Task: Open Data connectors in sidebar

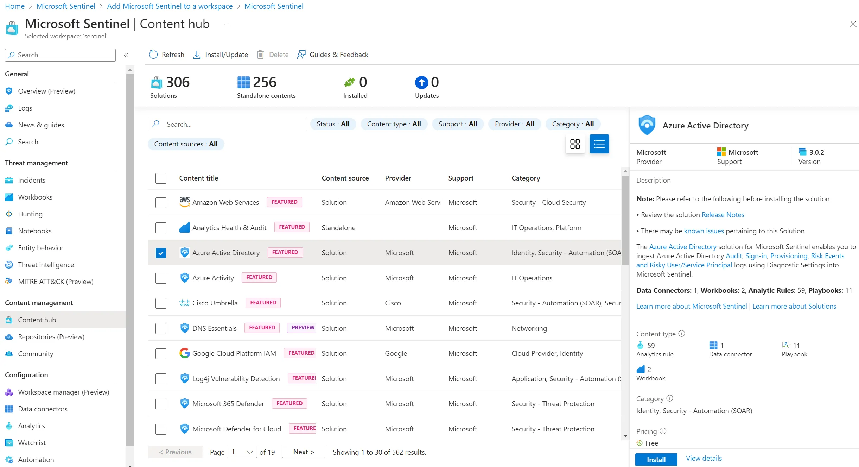Action: [x=43, y=409]
